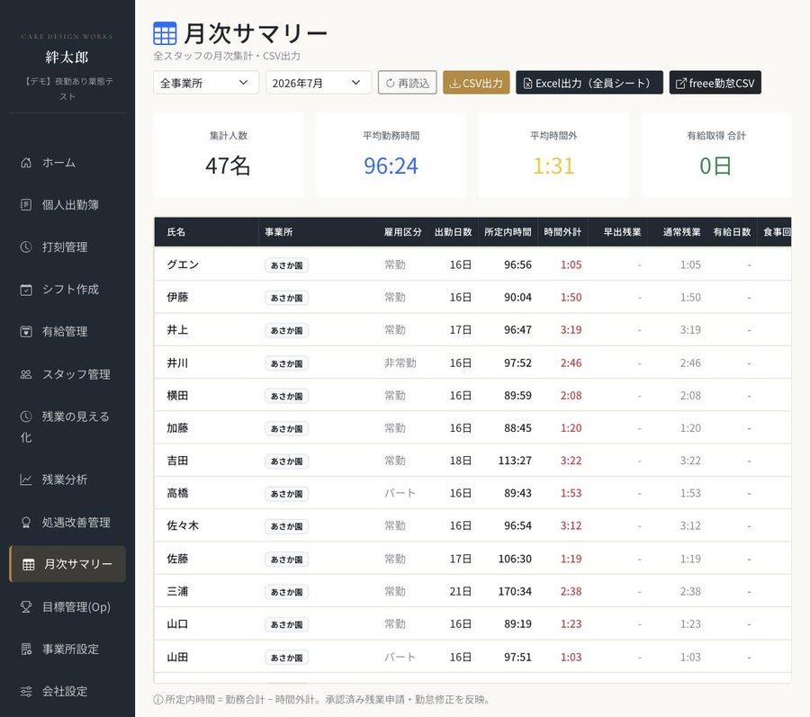Click the 打刻管理 clock icon
This screenshot has width=810, height=717.
[26, 247]
